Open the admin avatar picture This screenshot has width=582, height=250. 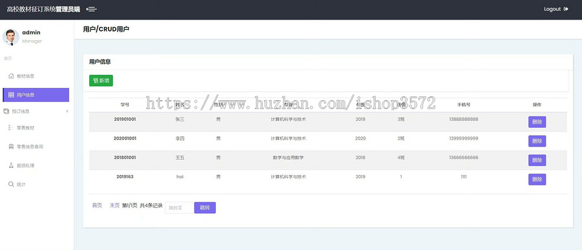tap(11, 37)
